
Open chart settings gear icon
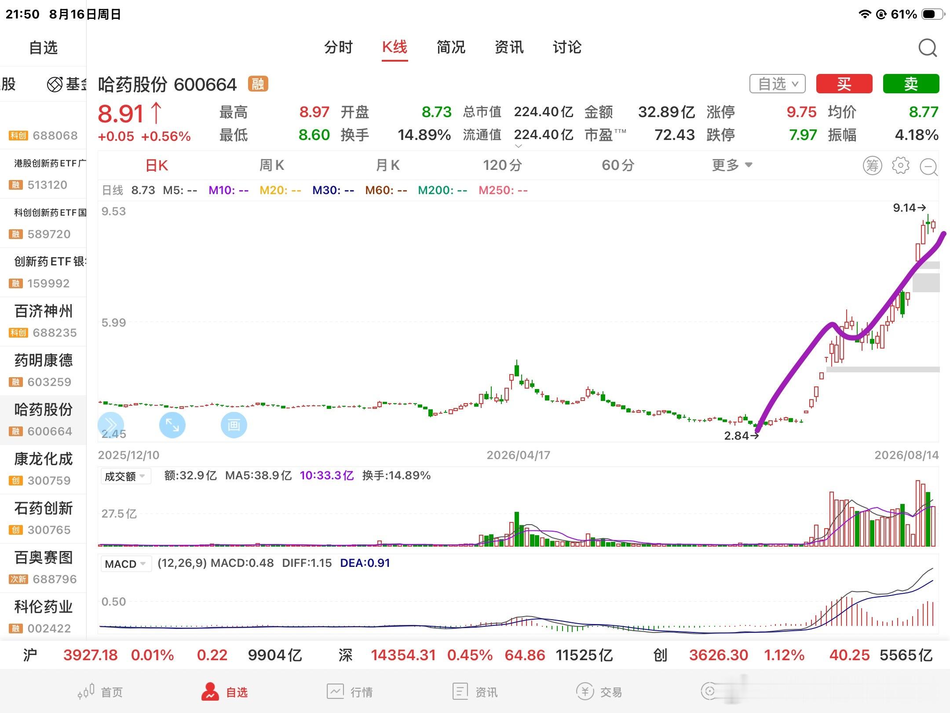[x=900, y=165]
